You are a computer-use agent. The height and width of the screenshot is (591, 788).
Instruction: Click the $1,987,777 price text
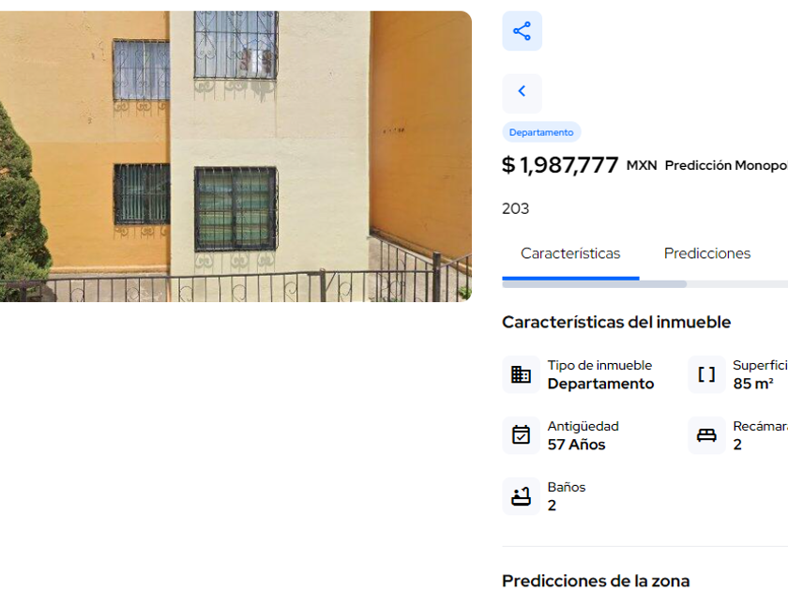(560, 165)
